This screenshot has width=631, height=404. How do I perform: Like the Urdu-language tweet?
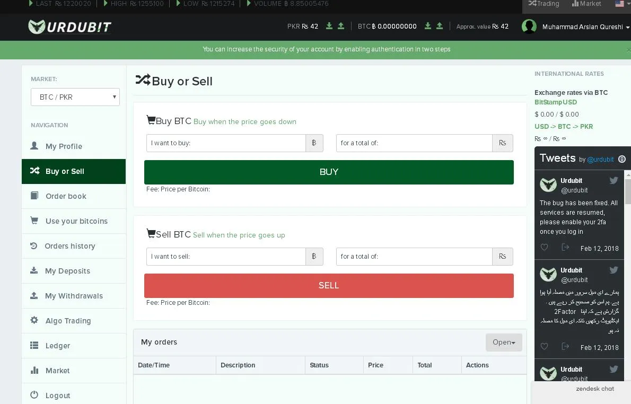pyautogui.click(x=544, y=346)
